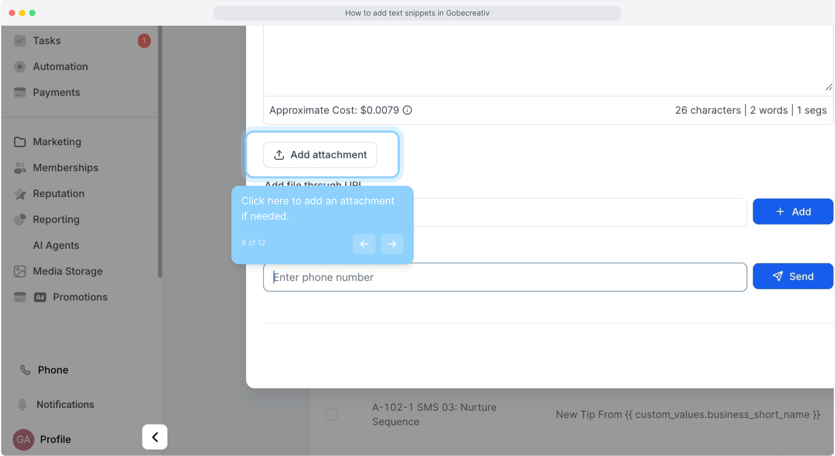Open Reputation star icon
The image size is (835, 456).
(20, 194)
